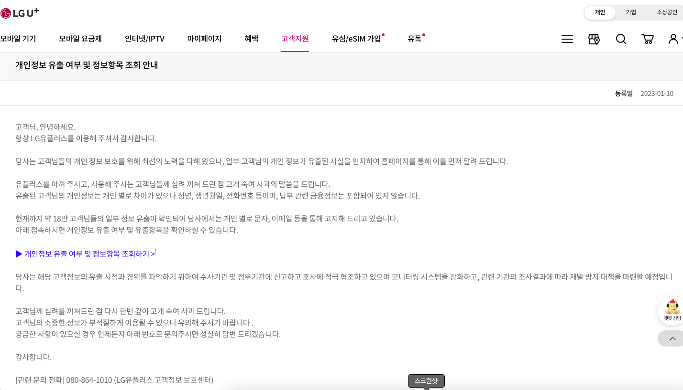This screenshot has height=390, width=683.
Task: Select the 고객지원 menu tab
Action: pyautogui.click(x=295, y=39)
